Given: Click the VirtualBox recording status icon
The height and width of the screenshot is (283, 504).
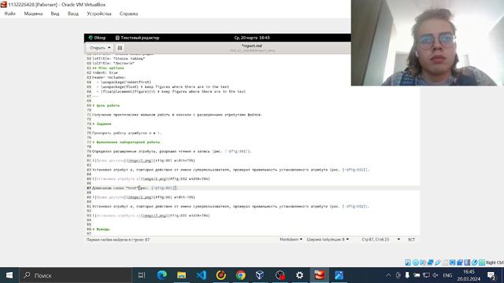Looking at the screenshot, I should [x=460, y=263].
